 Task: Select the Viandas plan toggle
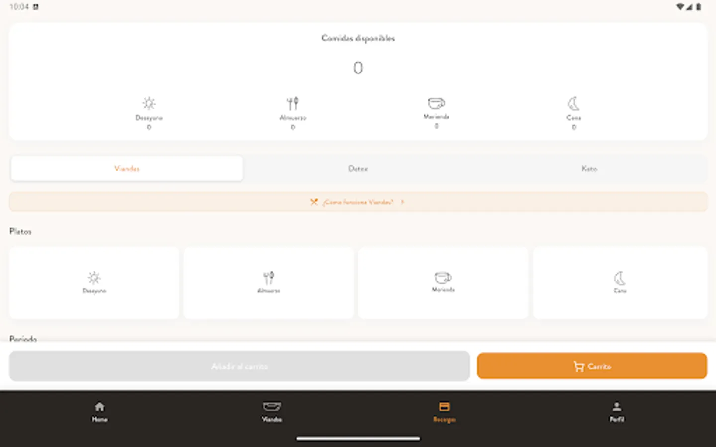126,168
